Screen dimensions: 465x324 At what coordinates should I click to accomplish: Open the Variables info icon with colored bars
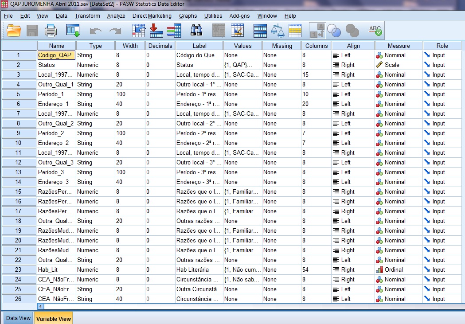pos(174,31)
